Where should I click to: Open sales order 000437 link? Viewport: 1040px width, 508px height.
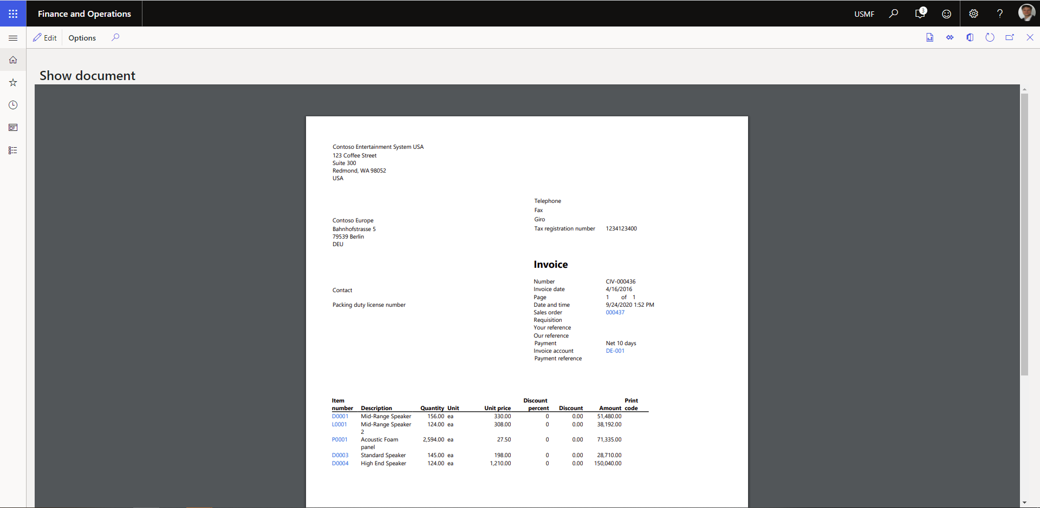tap(615, 313)
